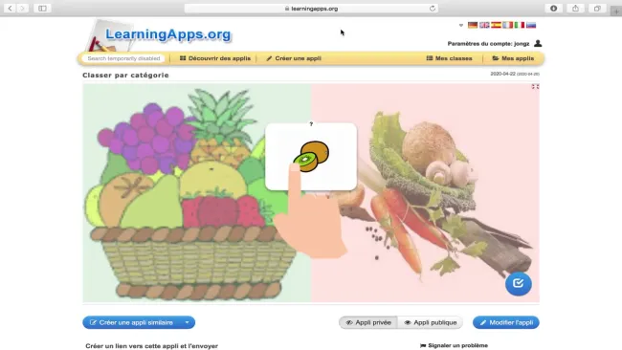
Task: Open the Safari share icon
Action: (575, 9)
